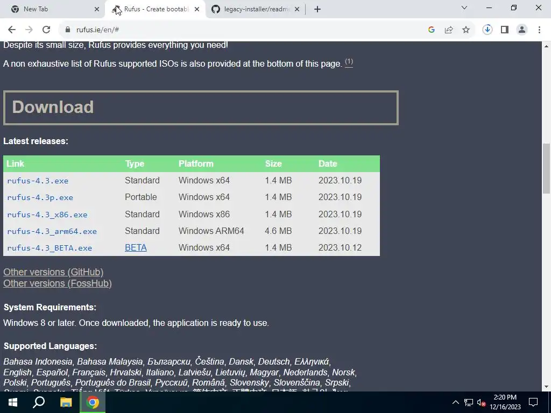
Task: Open the tab search chevron
Action: point(464,8)
